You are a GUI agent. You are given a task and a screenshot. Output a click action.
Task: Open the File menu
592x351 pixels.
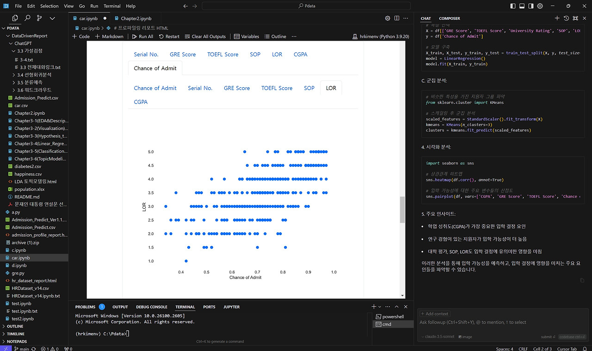pos(18,6)
